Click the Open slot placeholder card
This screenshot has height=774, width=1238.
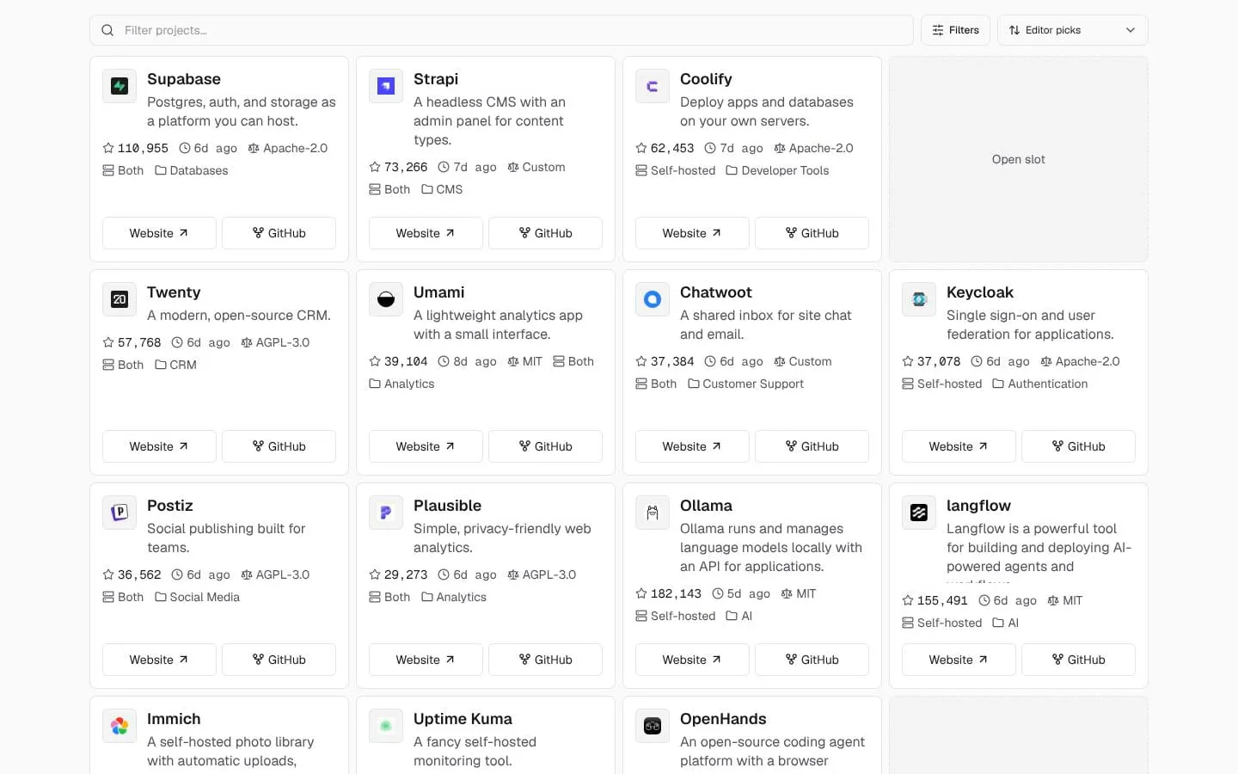[1019, 159]
